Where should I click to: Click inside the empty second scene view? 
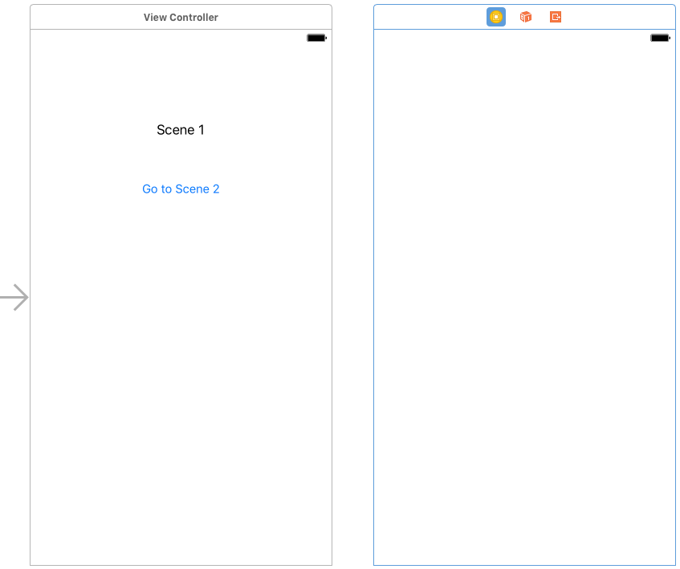pyautogui.click(x=524, y=321)
